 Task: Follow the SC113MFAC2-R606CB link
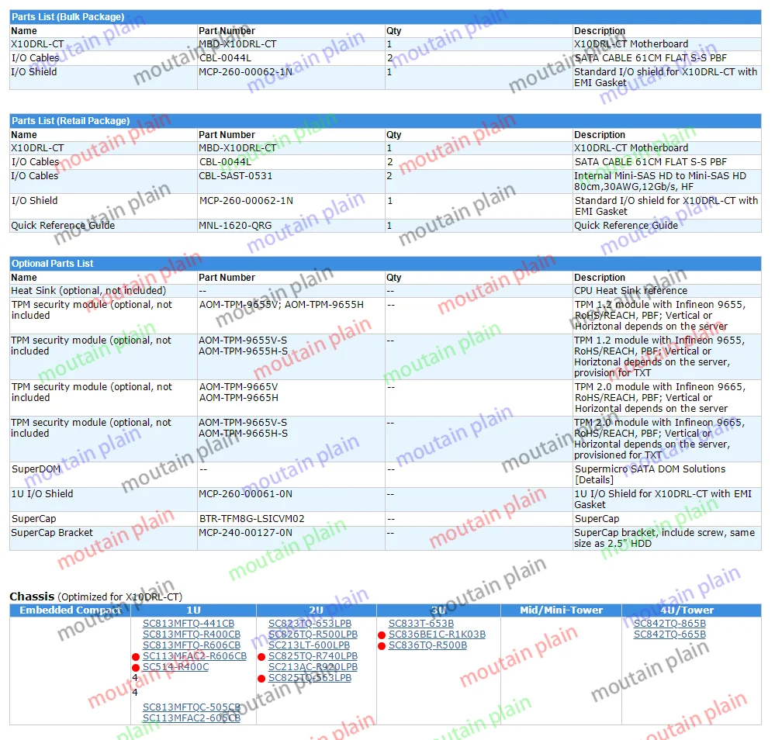click(194, 656)
